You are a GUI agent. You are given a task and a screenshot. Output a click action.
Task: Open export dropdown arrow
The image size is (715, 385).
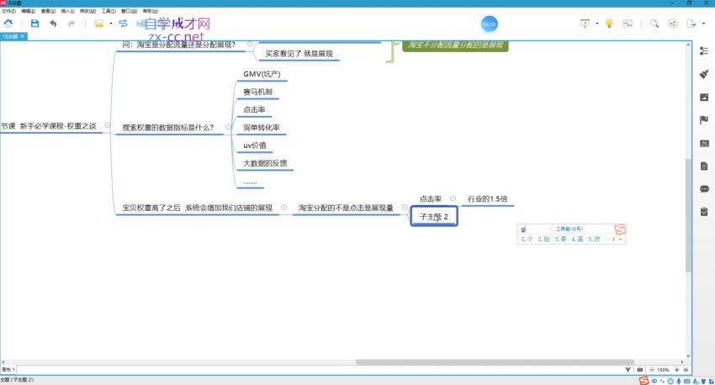(x=703, y=24)
